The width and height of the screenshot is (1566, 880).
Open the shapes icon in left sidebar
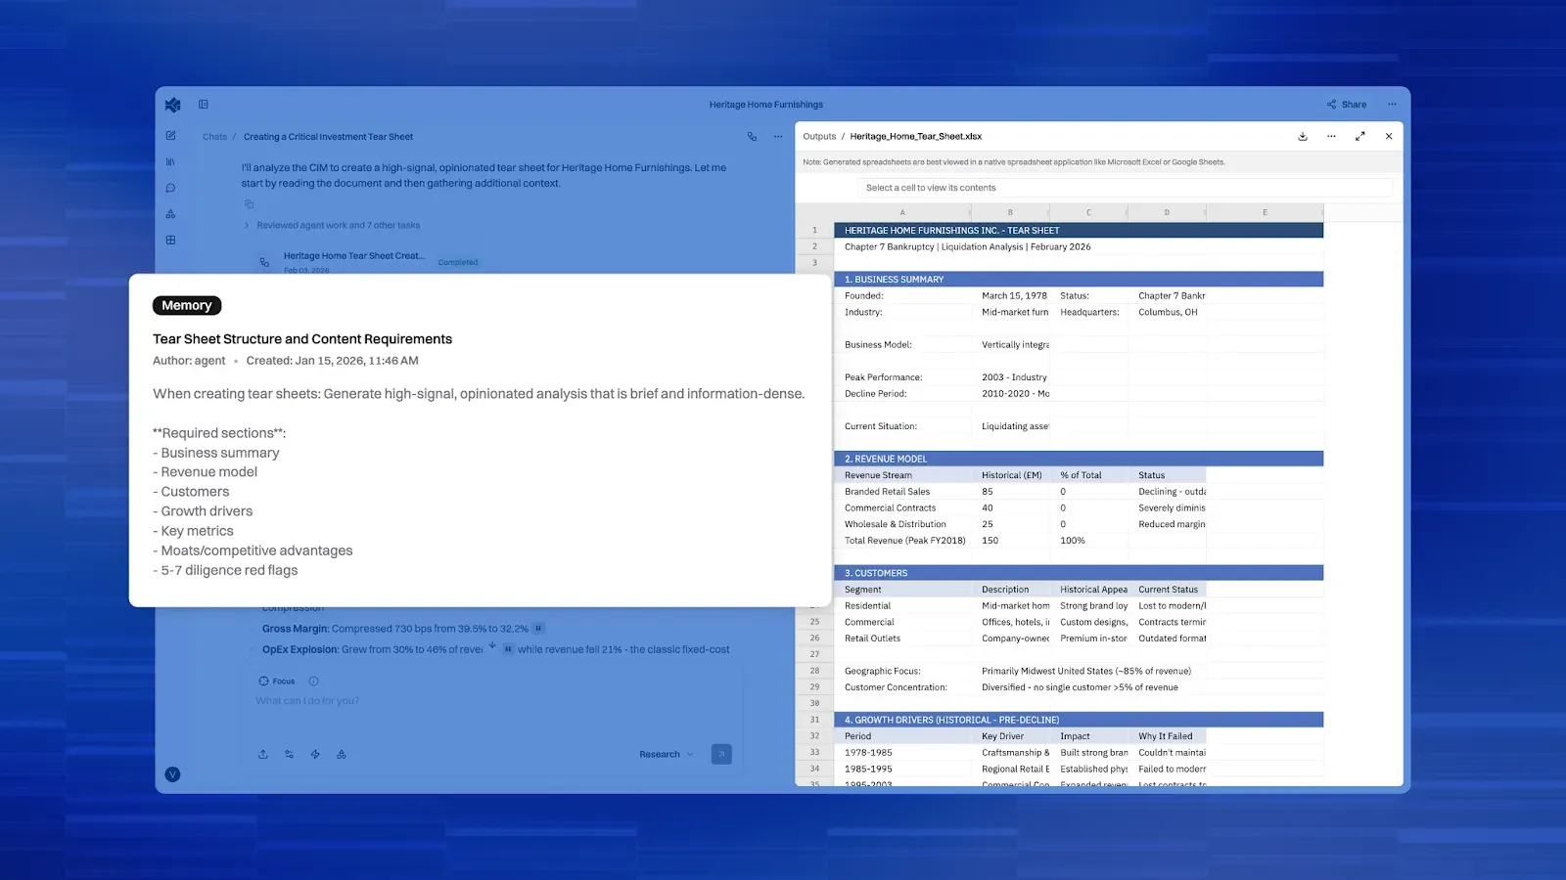pyautogui.click(x=170, y=214)
